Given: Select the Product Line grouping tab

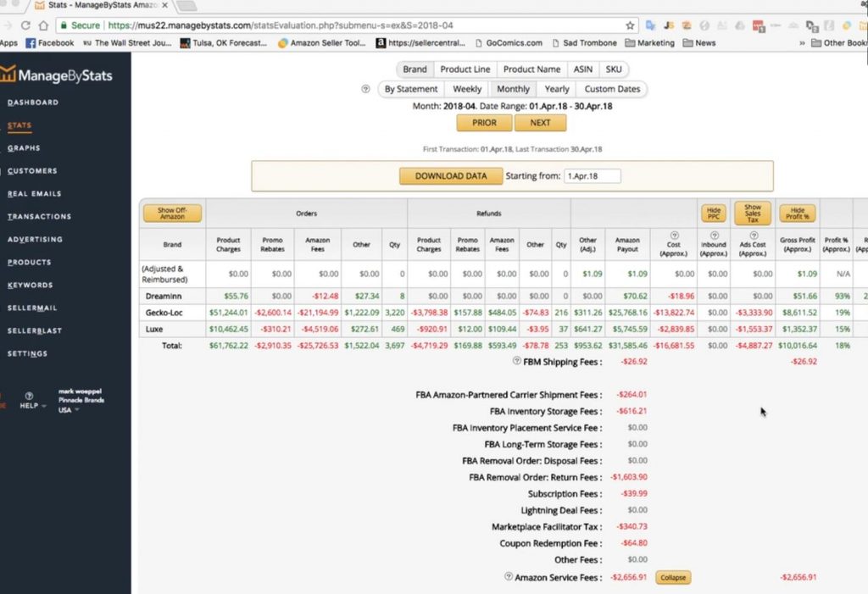Looking at the screenshot, I should tap(465, 69).
